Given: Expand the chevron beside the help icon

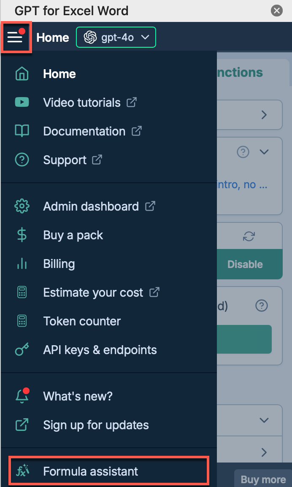Looking at the screenshot, I should click(x=264, y=152).
